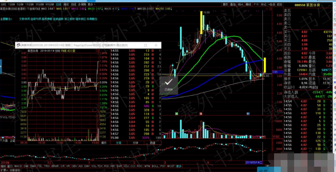This screenshot has height=172, width=336.
Task: Open the 关联报价 tab
Action: pos(15,170)
